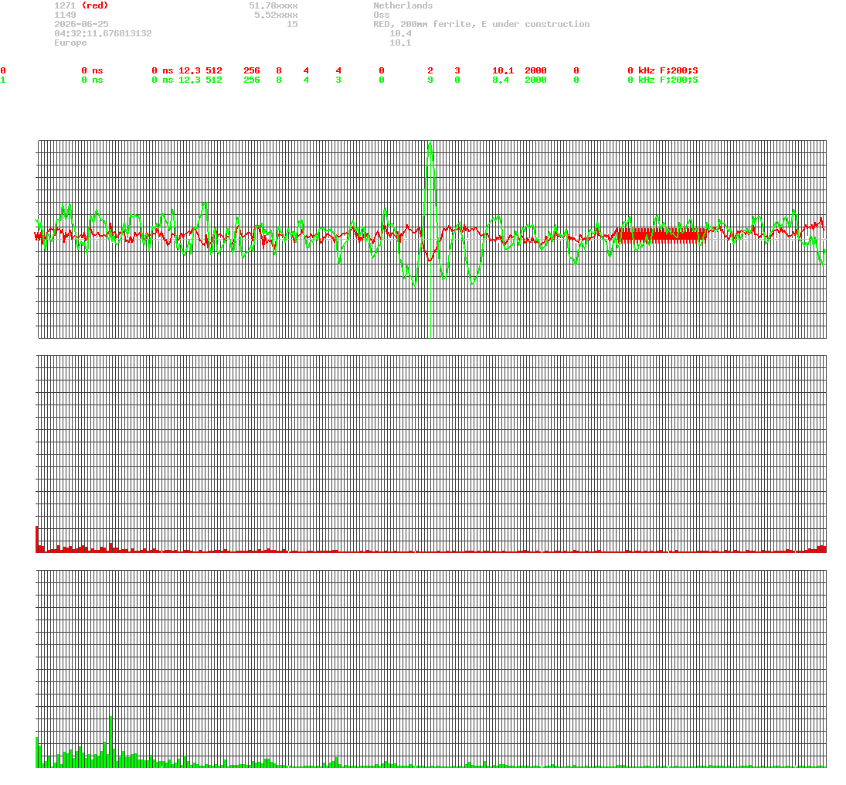Click the green value "8.4"
This screenshot has width=846, height=785.
[500, 80]
